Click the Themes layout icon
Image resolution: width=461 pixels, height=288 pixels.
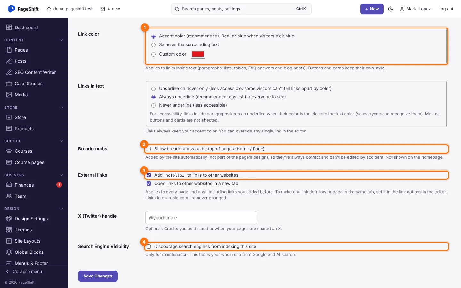coord(9,230)
